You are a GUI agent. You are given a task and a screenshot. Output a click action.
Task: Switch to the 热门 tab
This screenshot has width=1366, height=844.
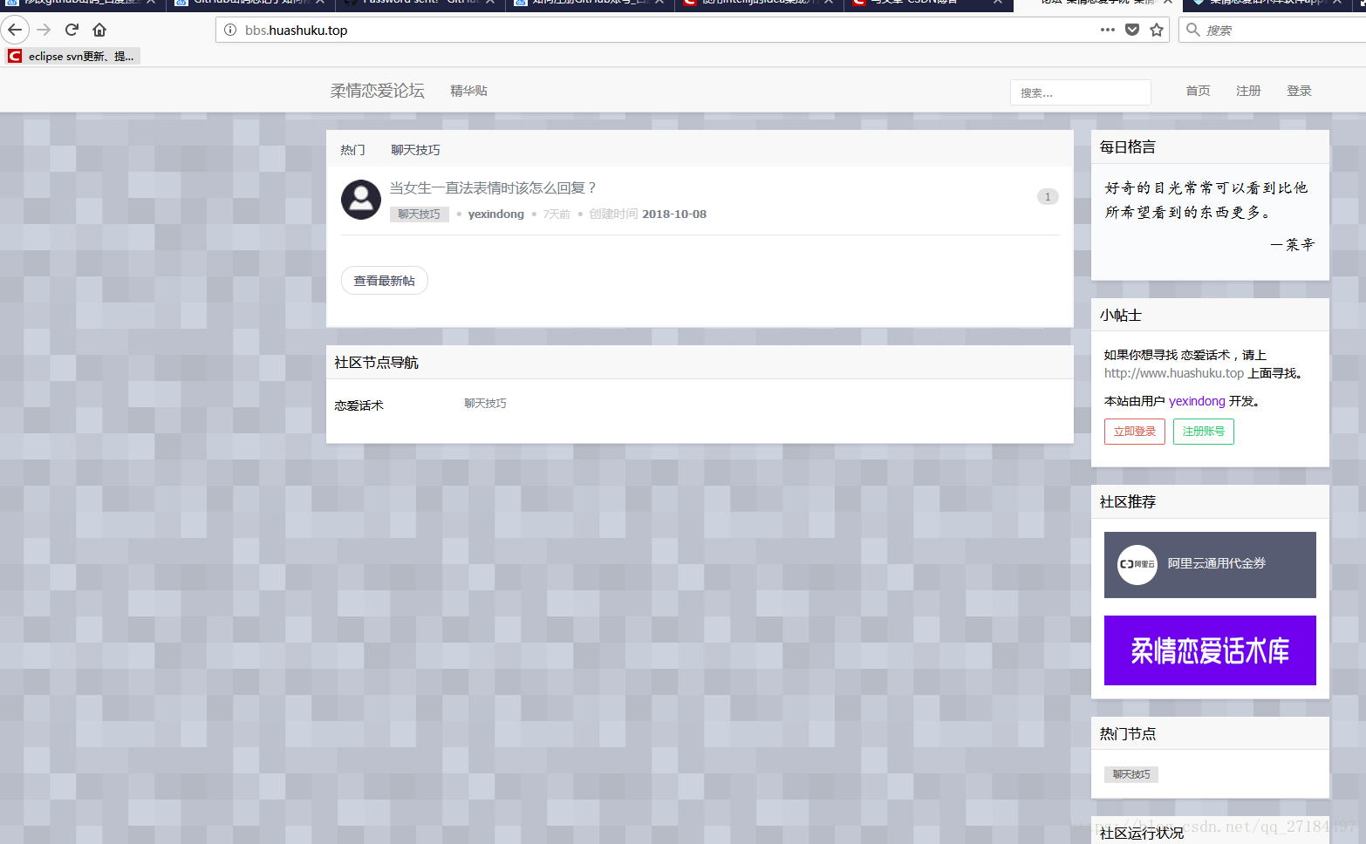[x=352, y=150]
